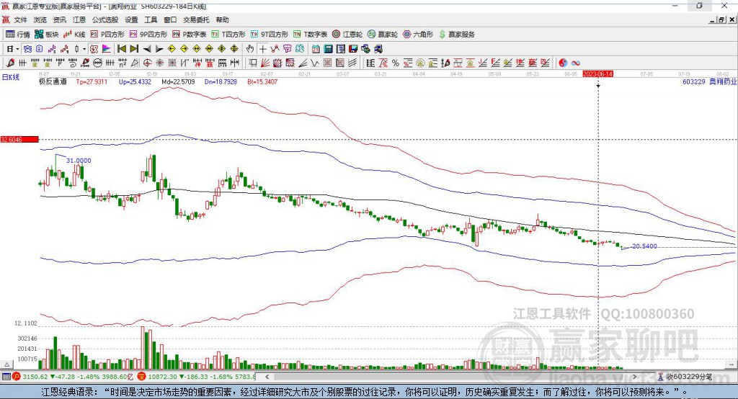Open the calendar date icon
The width and height of the screenshot is (738, 399).
pyautogui.click(x=316, y=49)
